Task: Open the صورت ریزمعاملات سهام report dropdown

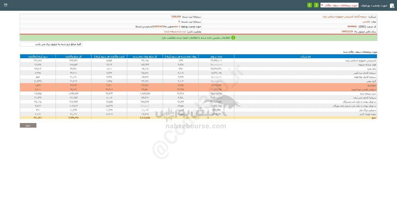Action: pos(339,5)
